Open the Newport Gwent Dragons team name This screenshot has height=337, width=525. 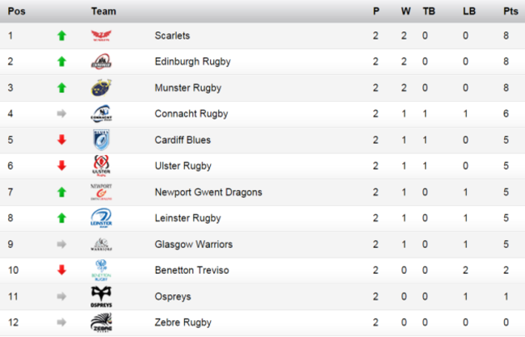tap(208, 192)
